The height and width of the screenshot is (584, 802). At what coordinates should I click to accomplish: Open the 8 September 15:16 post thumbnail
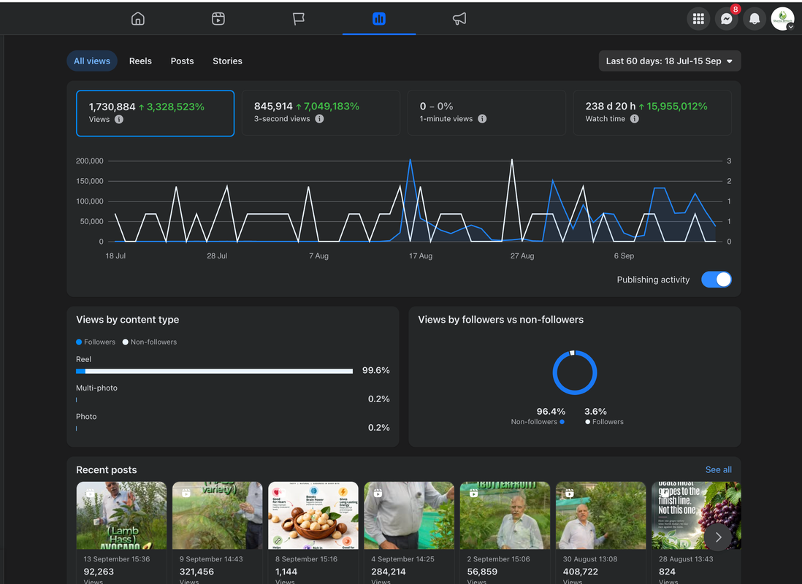point(313,515)
